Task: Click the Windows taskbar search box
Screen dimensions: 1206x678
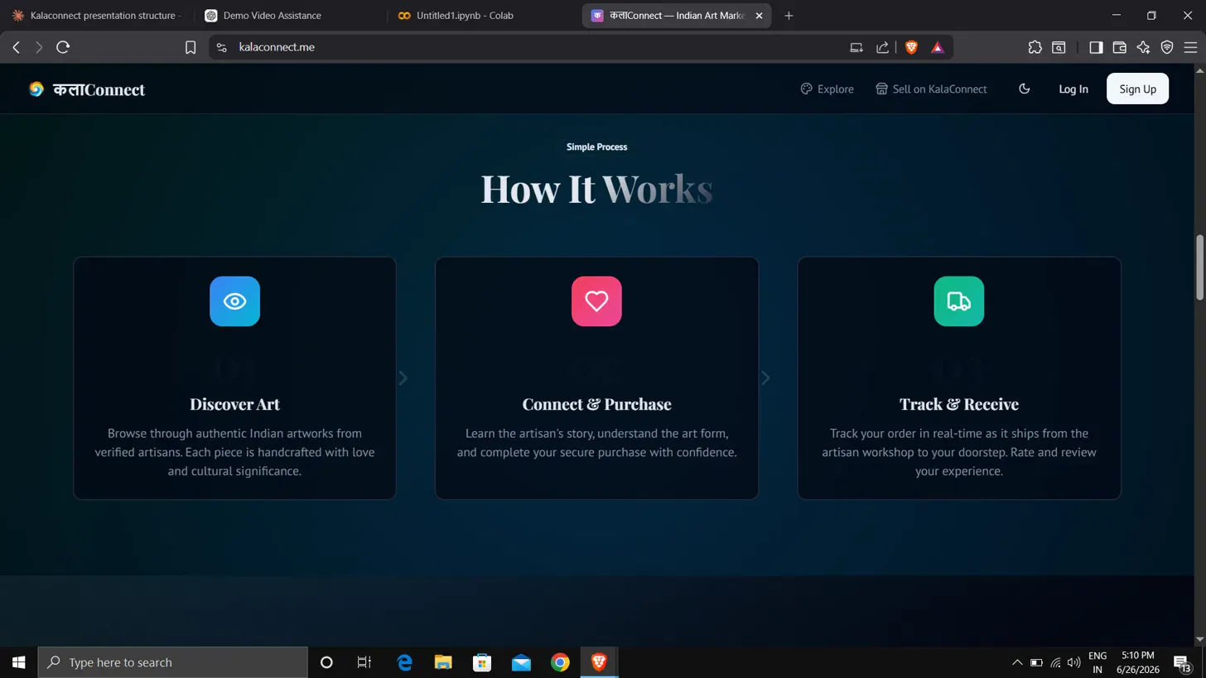Action: pos(173,662)
